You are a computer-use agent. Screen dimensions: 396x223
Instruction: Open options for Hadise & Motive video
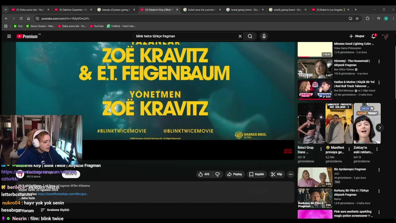pyautogui.click(x=379, y=83)
